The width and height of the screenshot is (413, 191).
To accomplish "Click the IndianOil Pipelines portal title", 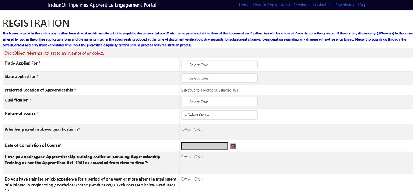I will pyautogui.click(x=102, y=5).
